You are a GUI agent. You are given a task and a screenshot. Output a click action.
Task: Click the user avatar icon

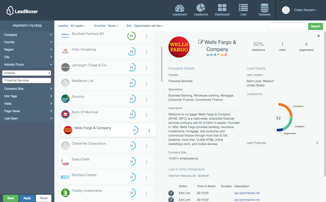click(x=286, y=10)
